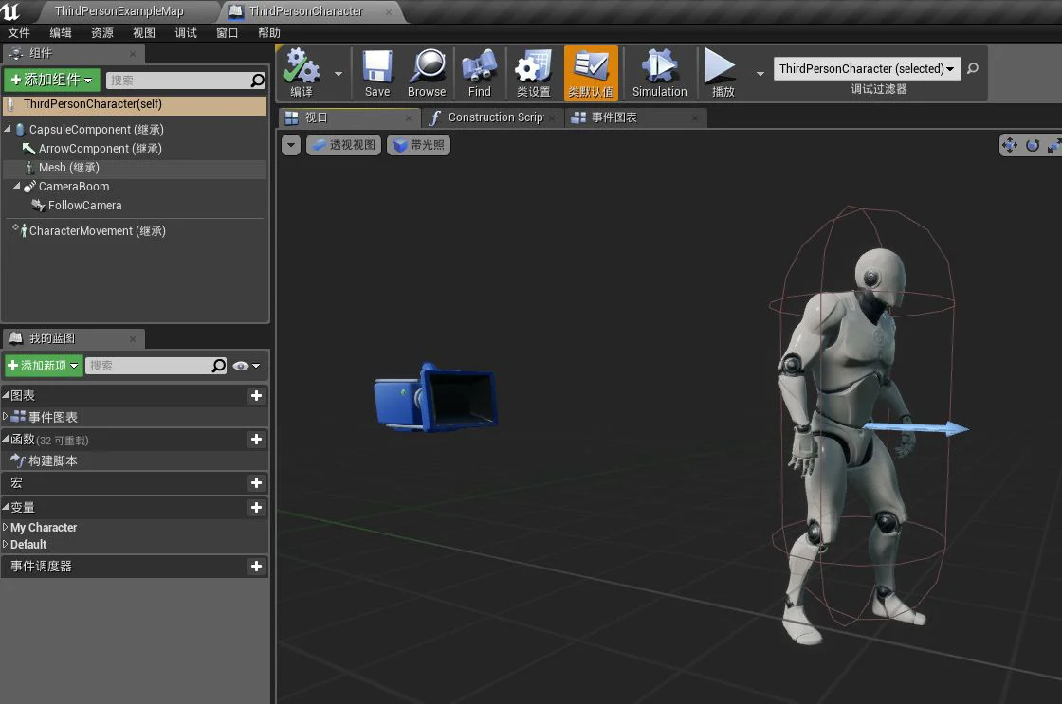Close the 组件 components panel tab
The image size is (1062, 704).
coord(133,53)
